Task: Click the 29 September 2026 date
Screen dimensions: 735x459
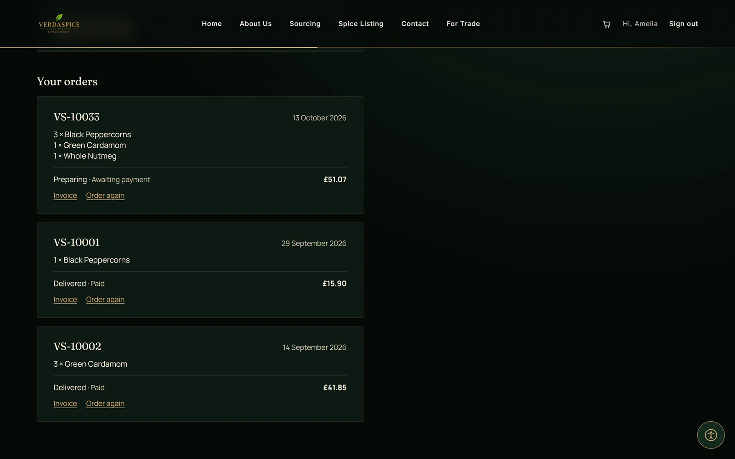Action: (314, 243)
